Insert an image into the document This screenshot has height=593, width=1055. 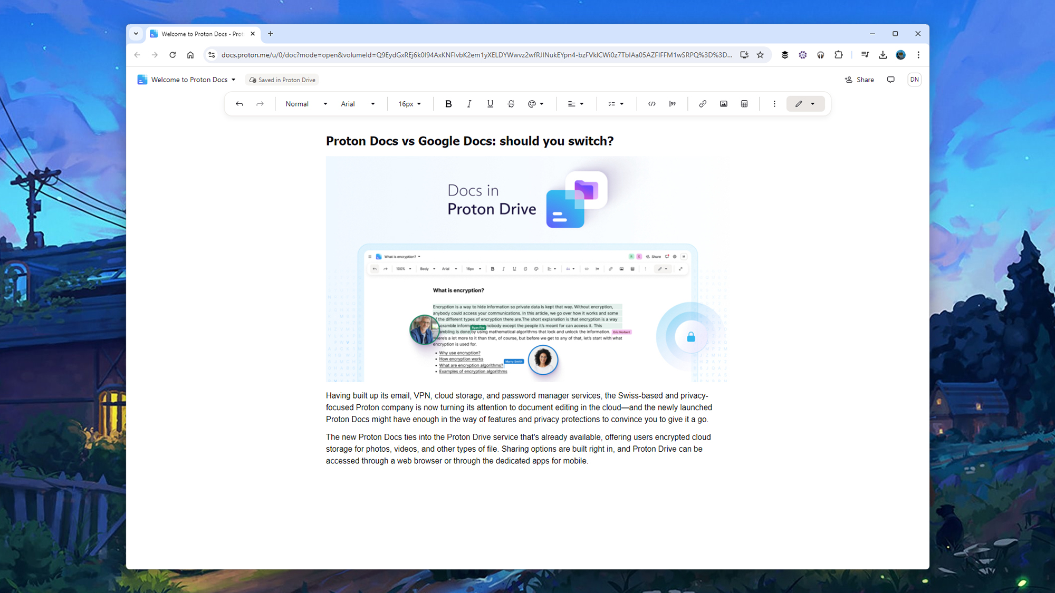click(723, 104)
